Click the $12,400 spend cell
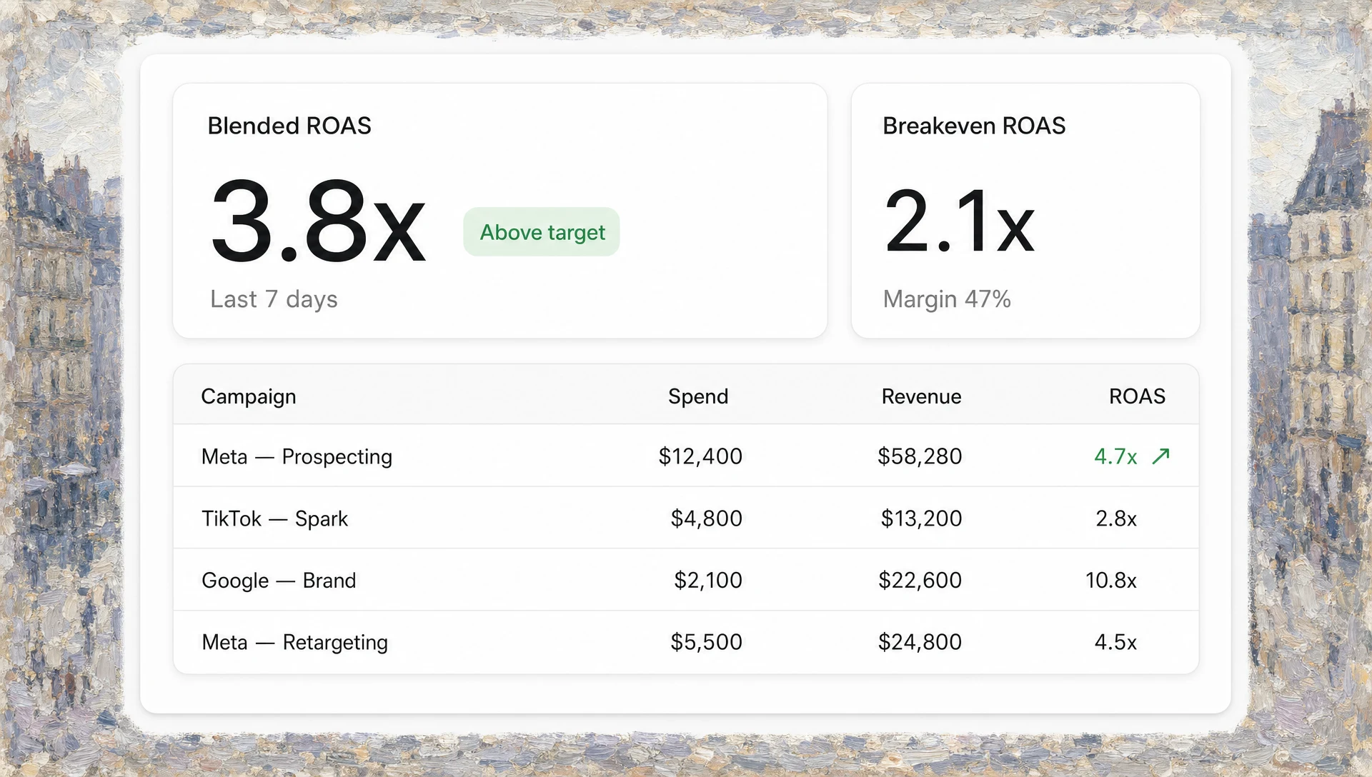Image resolution: width=1372 pixels, height=777 pixels. point(700,456)
